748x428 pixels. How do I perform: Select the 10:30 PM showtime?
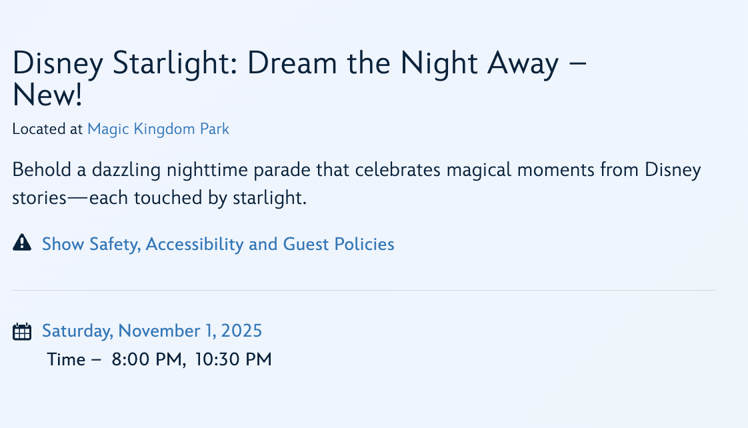pos(233,360)
